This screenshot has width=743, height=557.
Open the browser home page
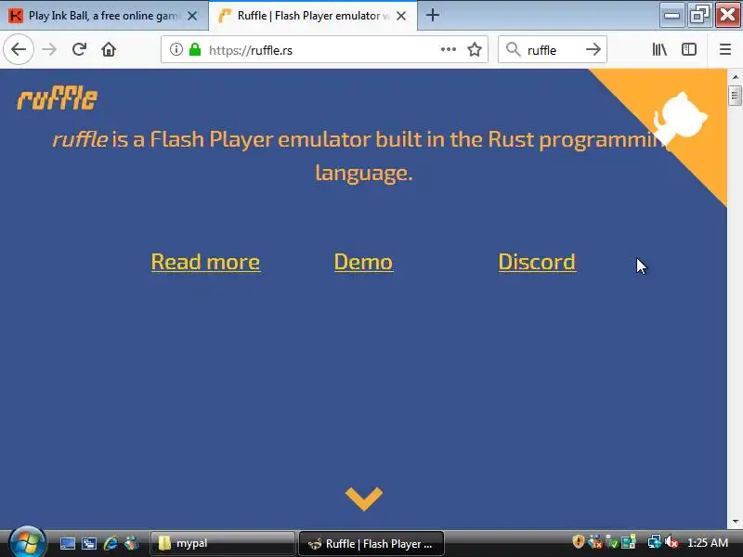tap(109, 49)
